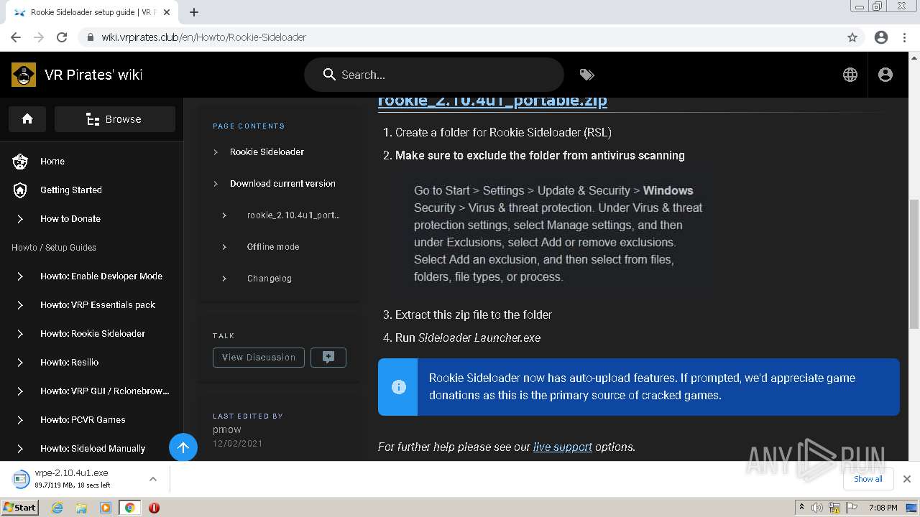Open the tags icon next to search

click(586, 75)
